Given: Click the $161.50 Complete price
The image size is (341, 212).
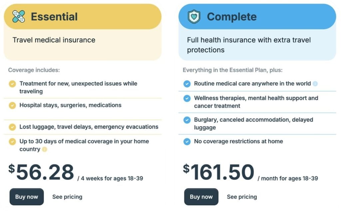Looking at the screenshot, I should [219, 172].
